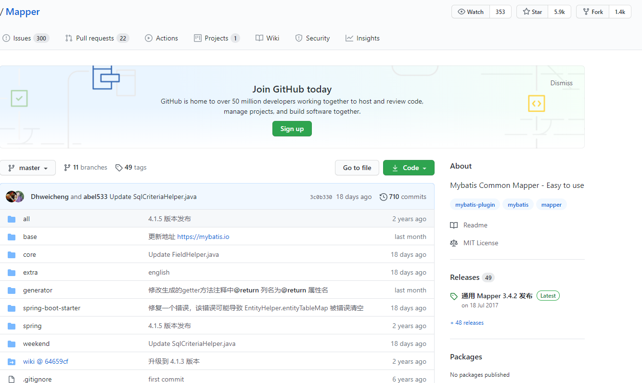Click the folder icon for spring
642x383 pixels.
[12, 326]
